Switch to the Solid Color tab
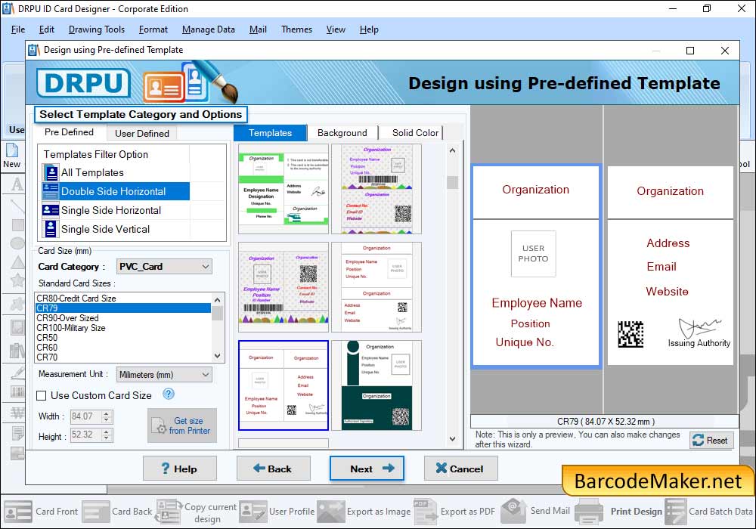The height and width of the screenshot is (529, 756). tap(415, 133)
